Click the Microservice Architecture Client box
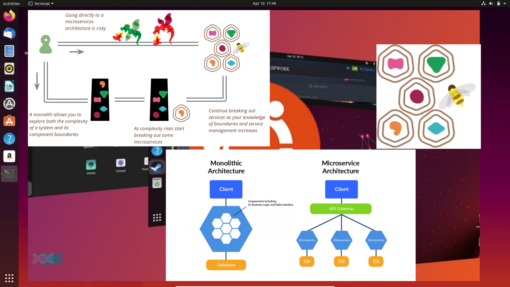The image size is (510, 287). (342, 189)
